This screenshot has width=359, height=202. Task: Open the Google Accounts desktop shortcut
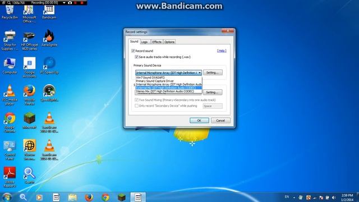[x=29, y=68]
